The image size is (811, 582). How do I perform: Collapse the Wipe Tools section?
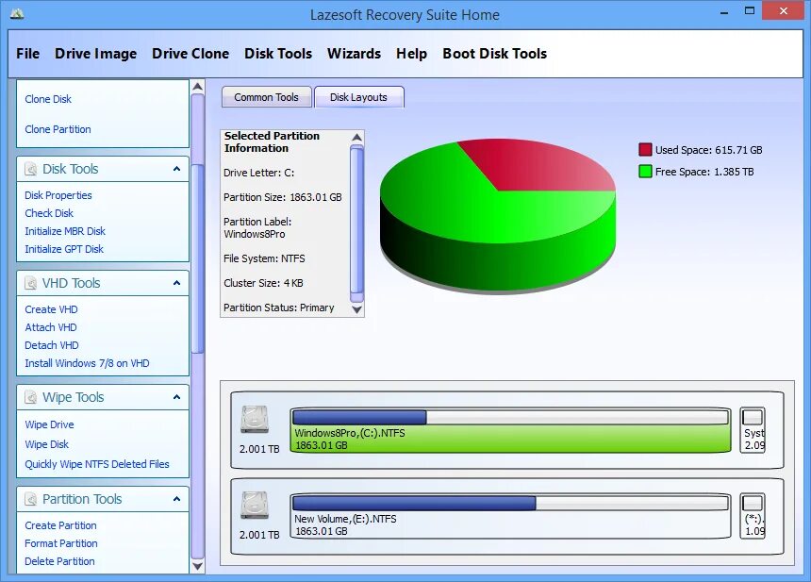pyautogui.click(x=177, y=397)
